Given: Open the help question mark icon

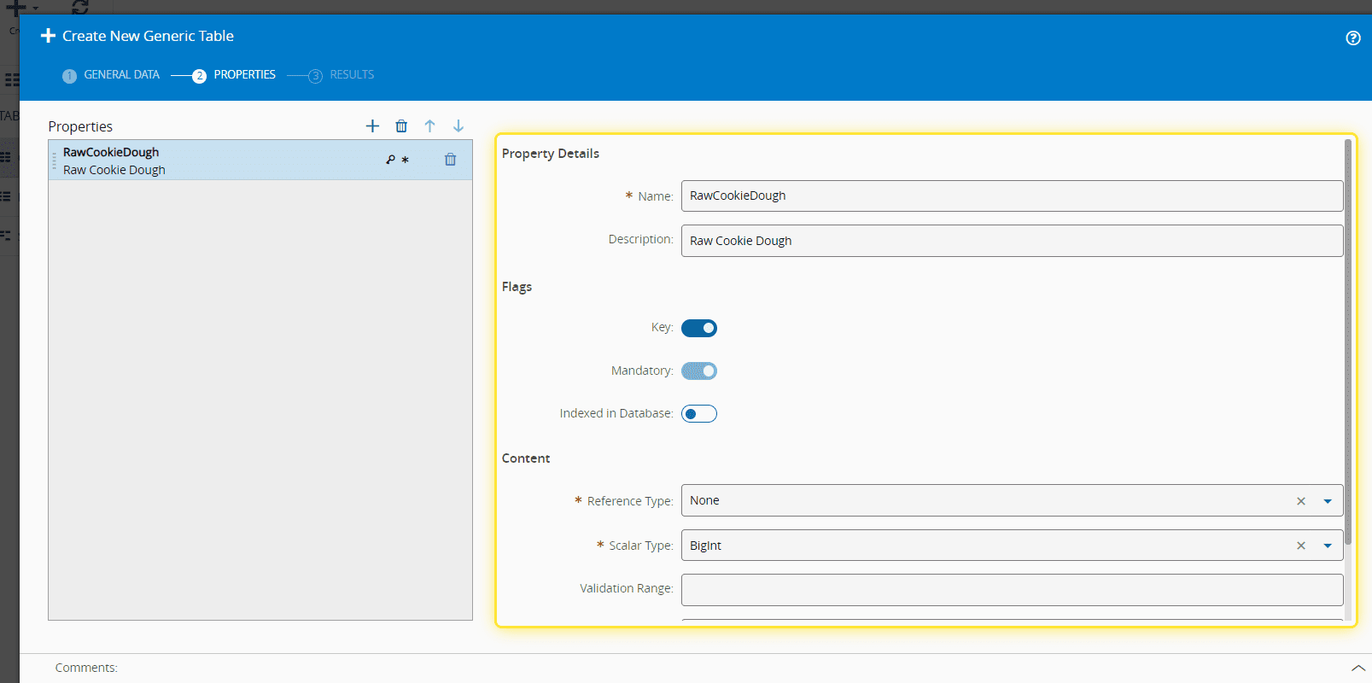Looking at the screenshot, I should click(x=1353, y=38).
